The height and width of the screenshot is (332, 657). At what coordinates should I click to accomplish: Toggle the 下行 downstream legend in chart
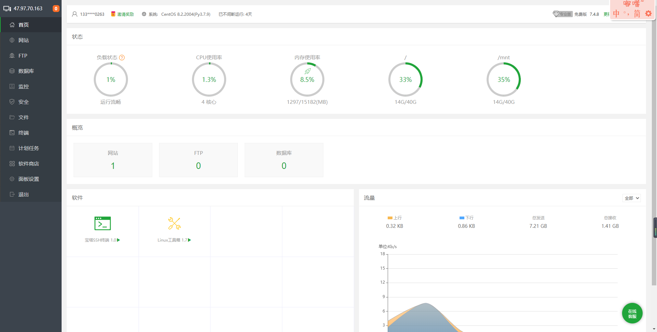click(x=466, y=218)
